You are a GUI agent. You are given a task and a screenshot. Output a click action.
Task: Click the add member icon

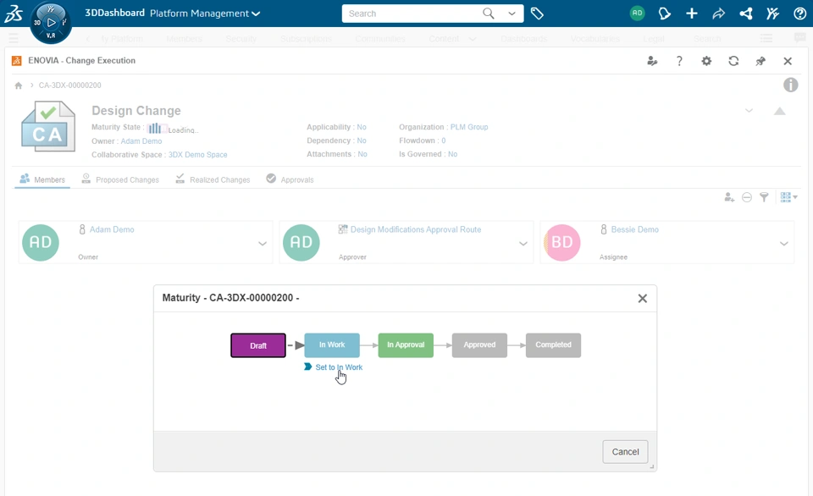729,197
